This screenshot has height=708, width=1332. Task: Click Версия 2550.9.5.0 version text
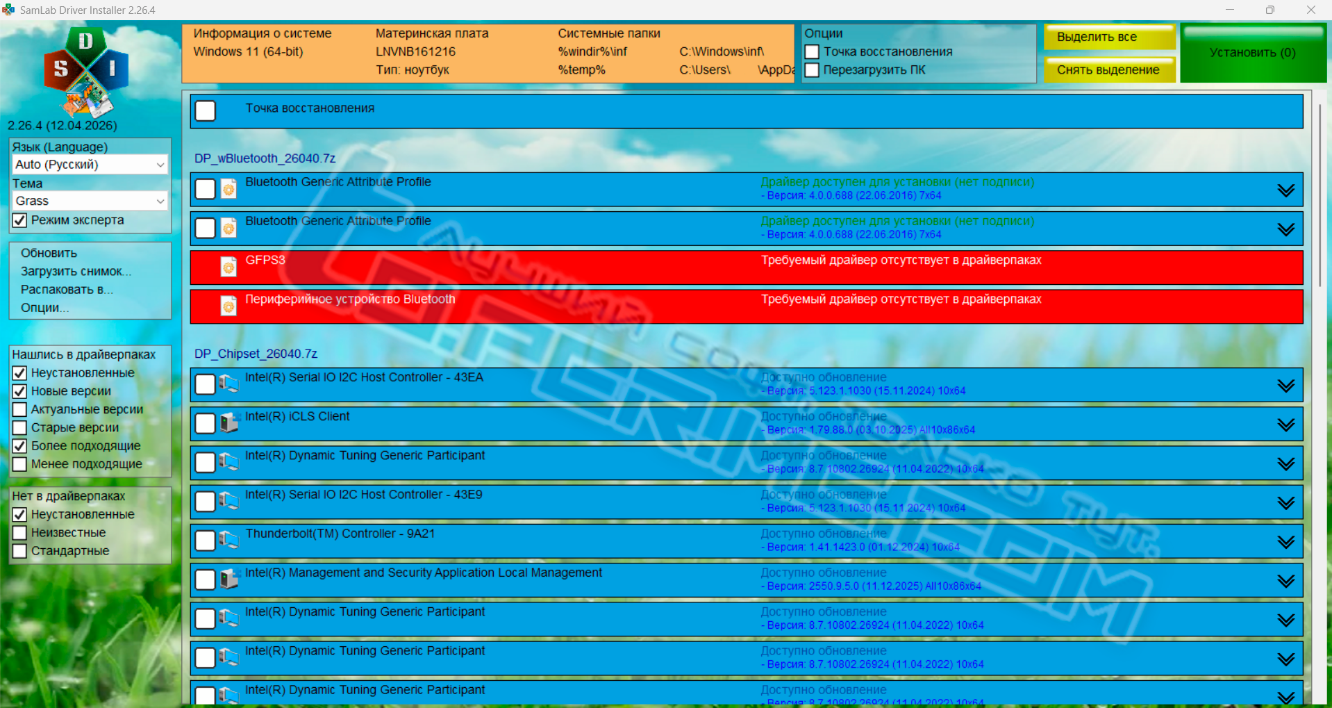pos(871,586)
